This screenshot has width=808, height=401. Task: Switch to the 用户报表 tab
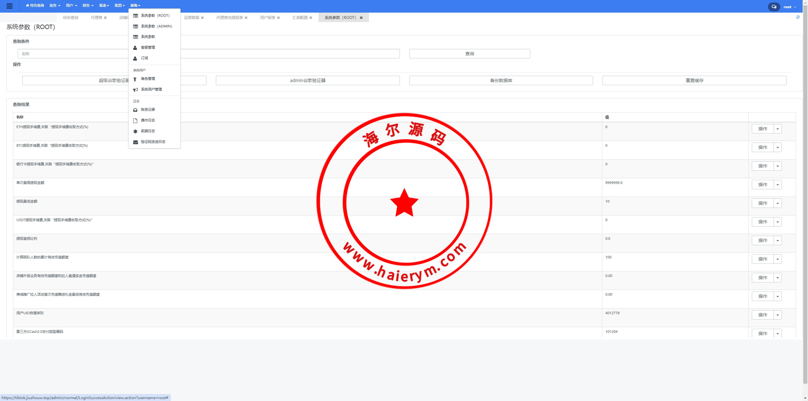(x=267, y=18)
